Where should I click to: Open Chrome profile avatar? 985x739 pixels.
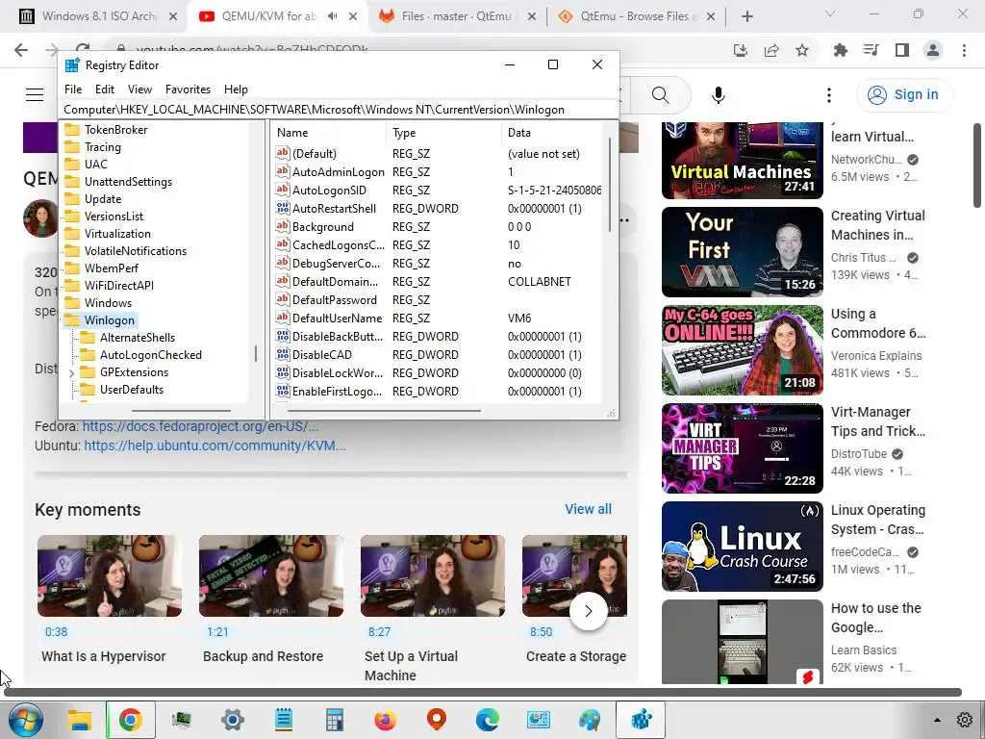tap(933, 50)
